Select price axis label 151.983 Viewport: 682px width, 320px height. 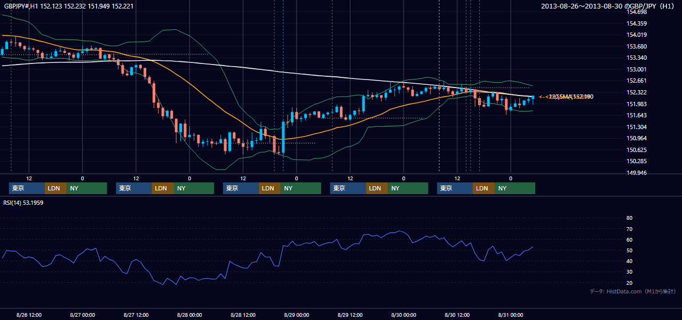(637, 104)
